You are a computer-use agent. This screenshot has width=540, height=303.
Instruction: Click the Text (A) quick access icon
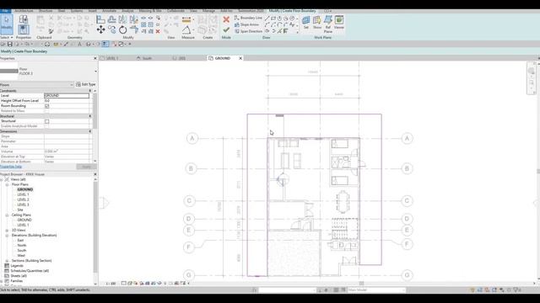[x=79, y=45]
